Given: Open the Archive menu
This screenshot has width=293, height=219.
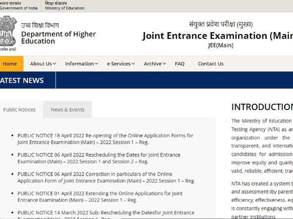Looking at the screenshot, I should tap(155, 64).
